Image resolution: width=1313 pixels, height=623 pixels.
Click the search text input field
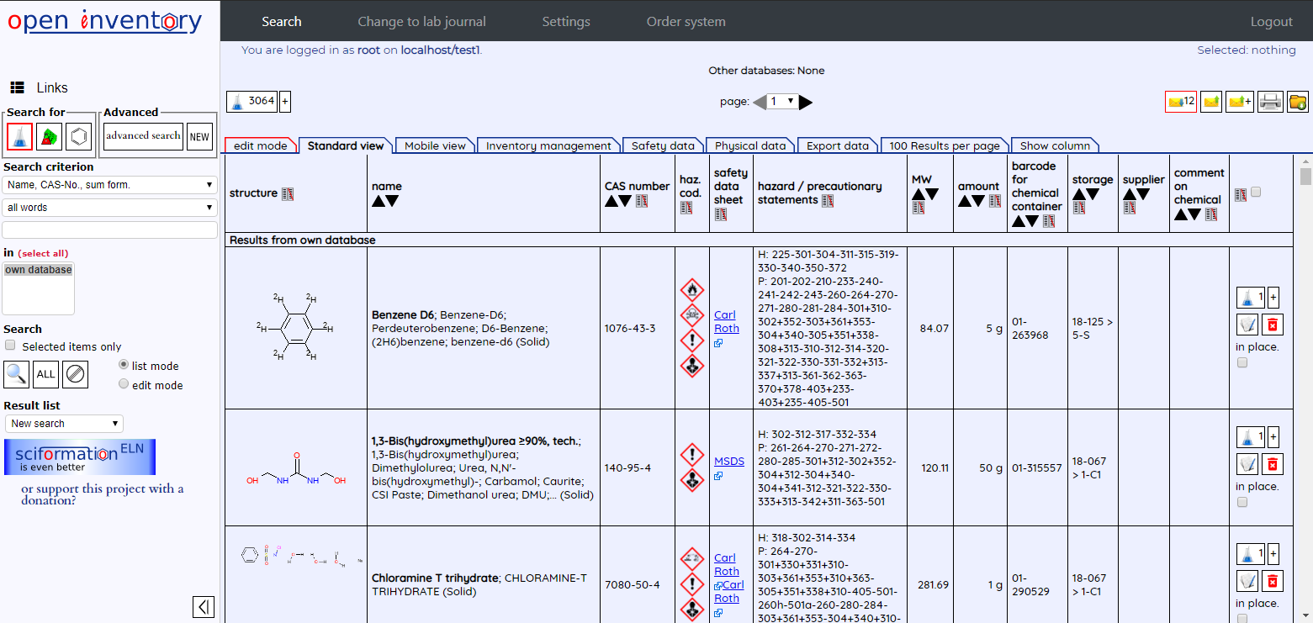[x=109, y=230]
